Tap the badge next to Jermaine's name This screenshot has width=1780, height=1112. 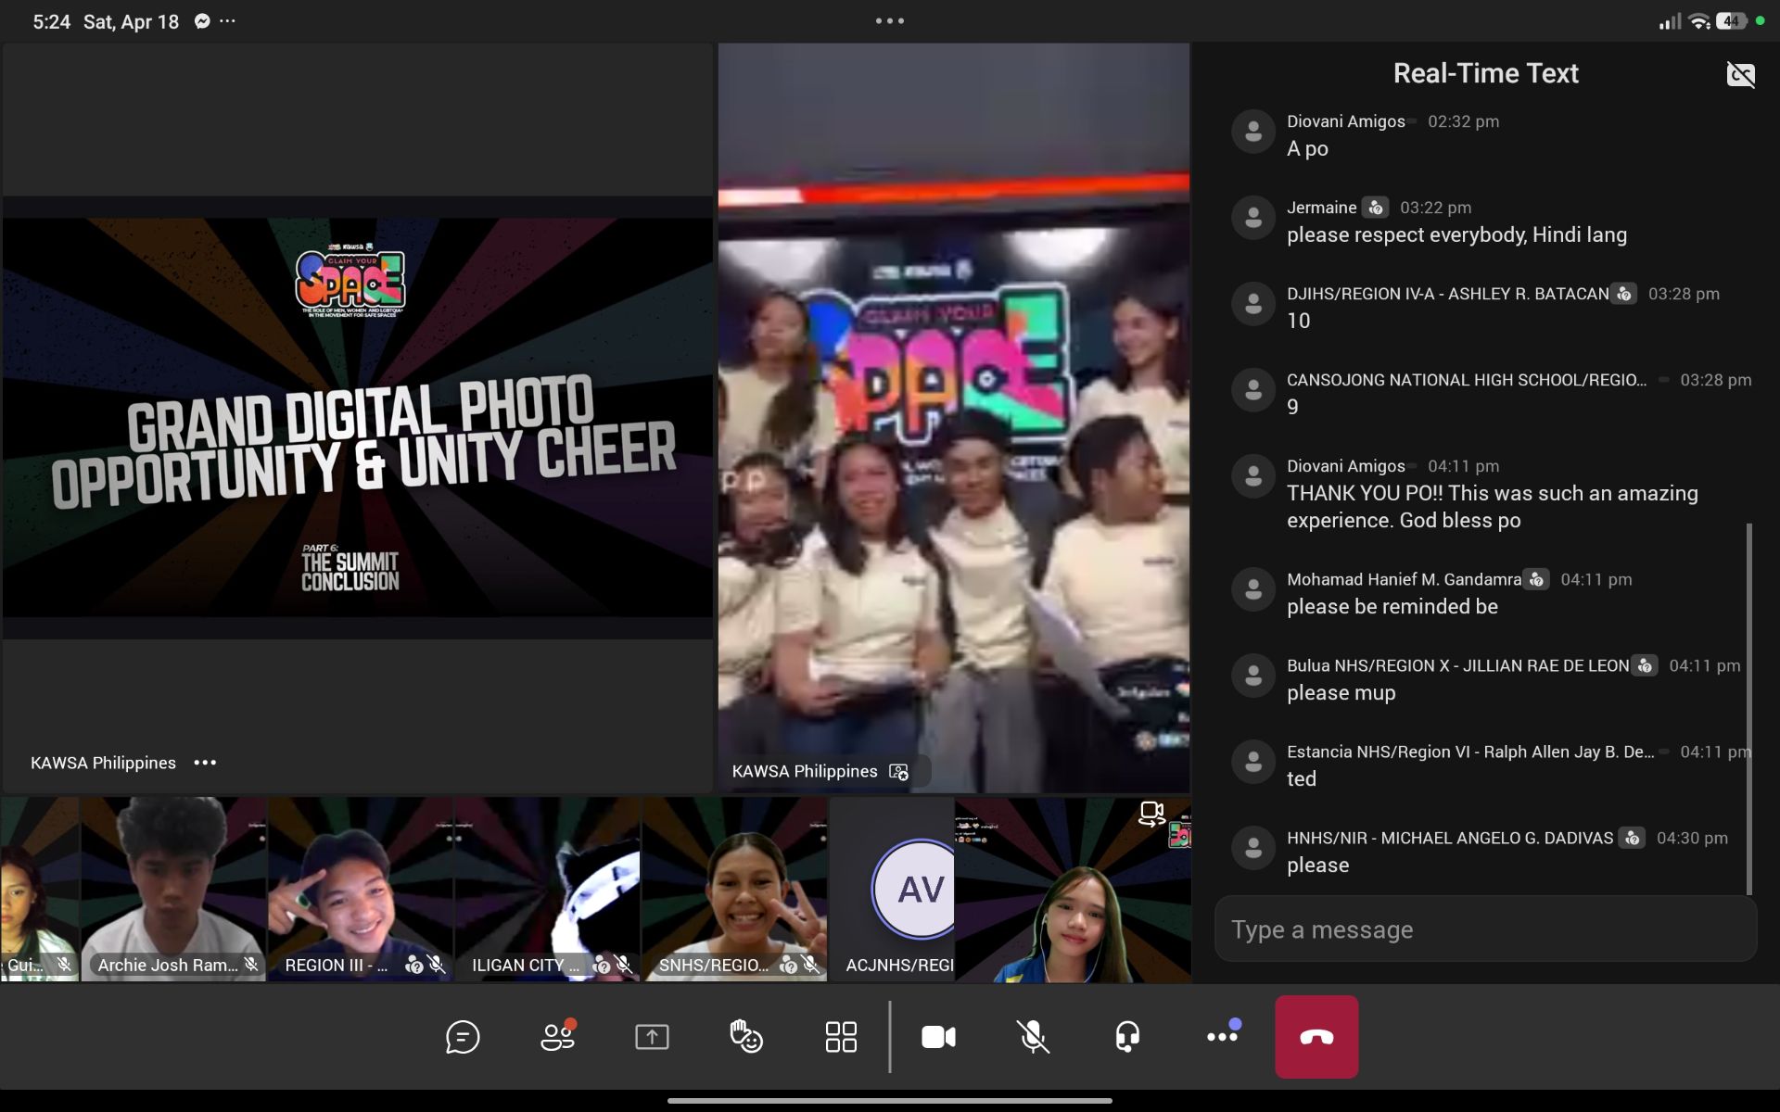pos(1376,208)
